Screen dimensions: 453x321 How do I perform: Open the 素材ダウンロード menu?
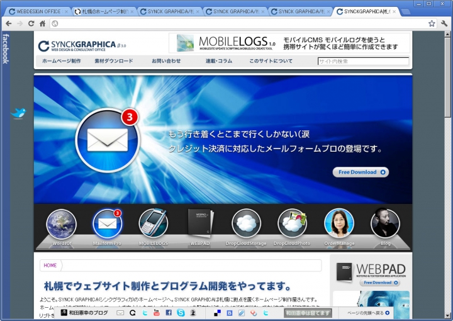pyautogui.click(x=114, y=61)
